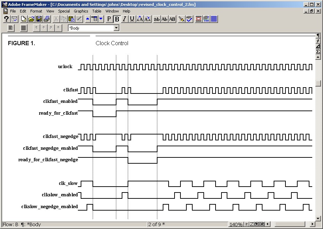The width and height of the screenshot is (323, 229).
Task: Select the center tab stop button
Action: pos(44,27)
